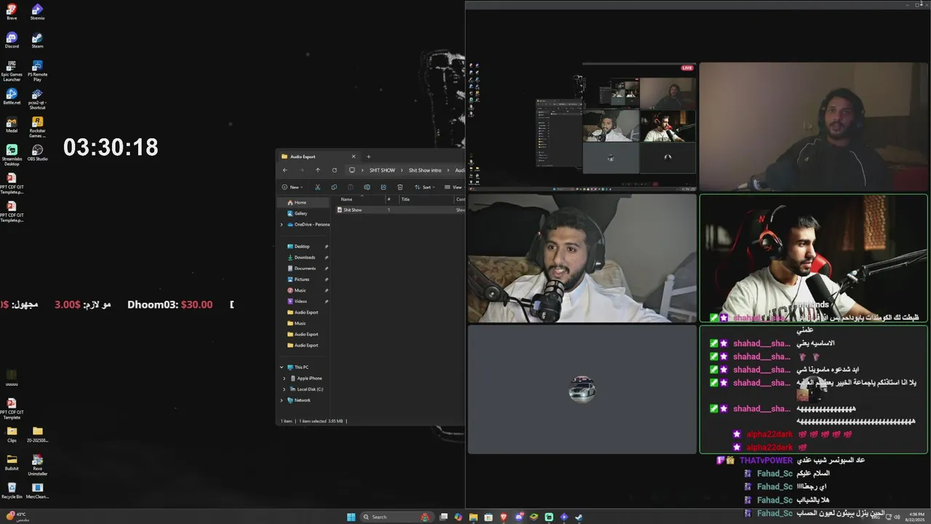Screen dimensions: 931x524
Task: Select the Rockstar Games desktop icon
Action: click(37, 127)
